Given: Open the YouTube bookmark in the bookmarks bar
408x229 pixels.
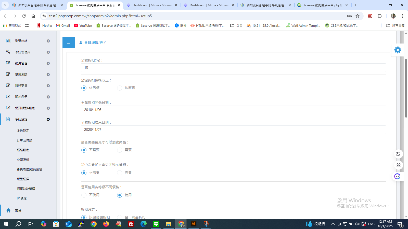Looking at the screenshot, I should pyautogui.click(x=83, y=25).
